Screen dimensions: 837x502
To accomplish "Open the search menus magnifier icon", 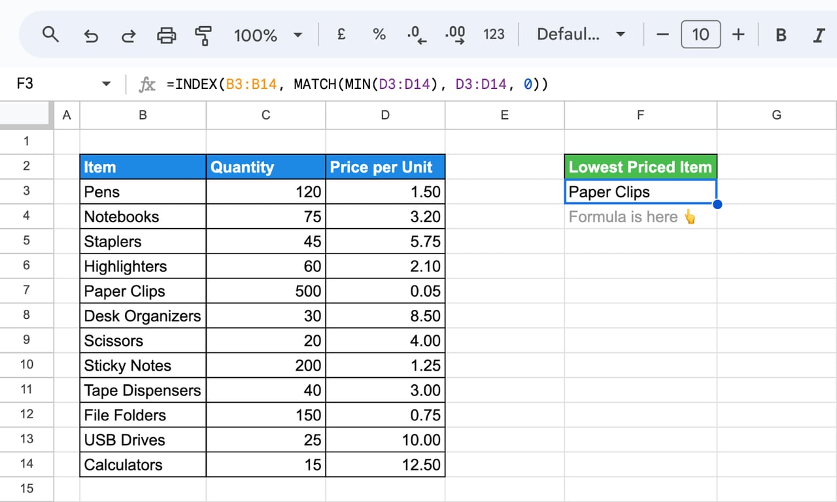I will coord(50,35).
